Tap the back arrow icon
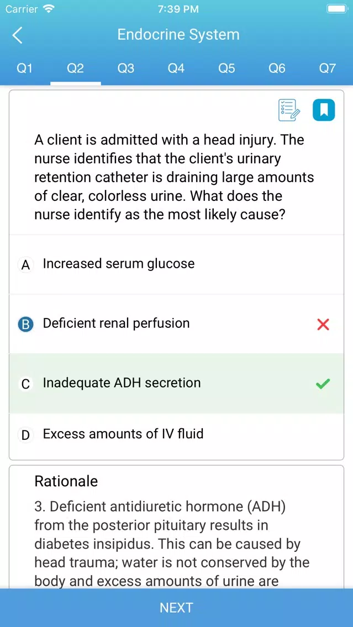The image size is (353, 627). click(x=18, y=35)
